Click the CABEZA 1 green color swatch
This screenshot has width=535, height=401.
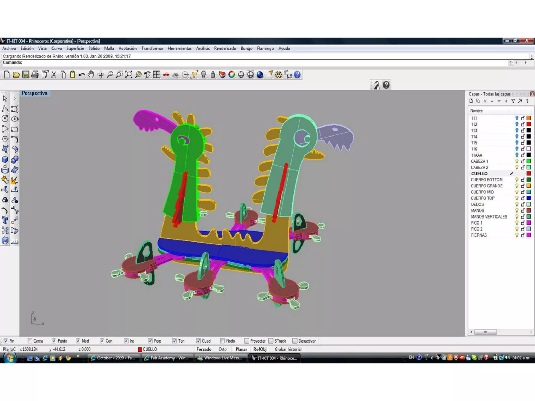(528, 161)
